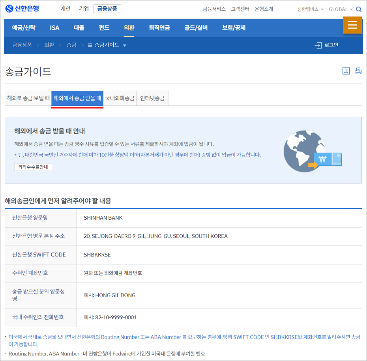Select the 금융상품 top menu
Image resolution: width=367 pixels, height=361 pixels.
point(107,9)
